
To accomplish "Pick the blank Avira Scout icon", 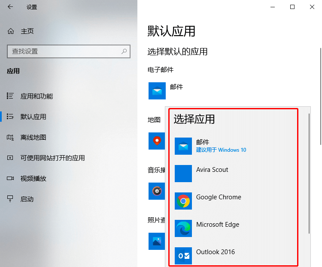I will 183,174.
